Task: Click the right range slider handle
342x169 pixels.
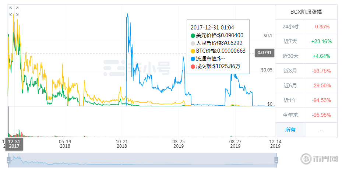Action: coord(276,159)
